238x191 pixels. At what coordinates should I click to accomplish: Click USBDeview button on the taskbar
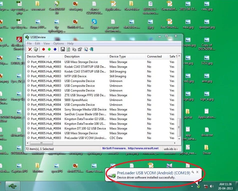click(13, 186)
